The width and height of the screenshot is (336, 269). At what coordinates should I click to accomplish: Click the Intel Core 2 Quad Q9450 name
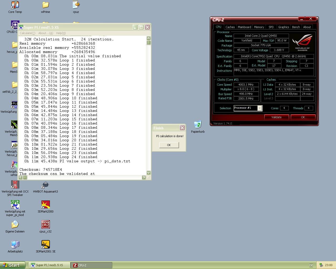click(x=261, y=36)
